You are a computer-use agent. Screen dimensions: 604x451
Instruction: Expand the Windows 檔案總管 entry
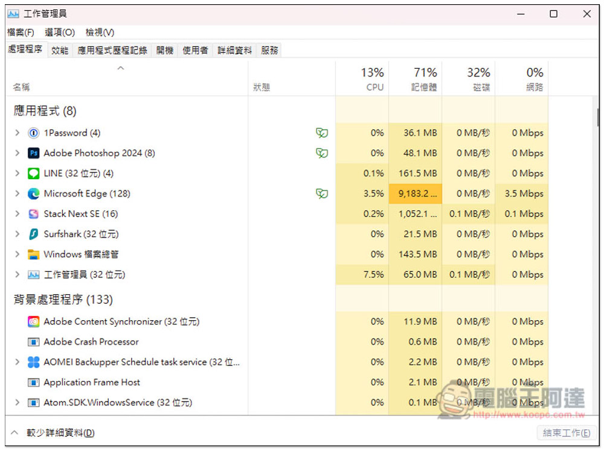click(x=17, y=254)
